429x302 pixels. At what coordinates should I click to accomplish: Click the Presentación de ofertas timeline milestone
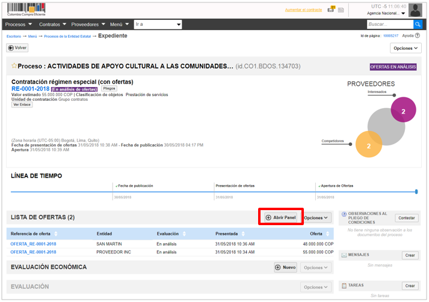coord(235,186)
